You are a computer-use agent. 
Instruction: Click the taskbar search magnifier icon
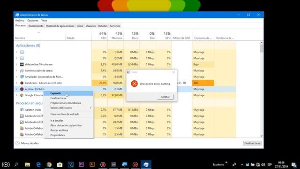tap(16, 164)
